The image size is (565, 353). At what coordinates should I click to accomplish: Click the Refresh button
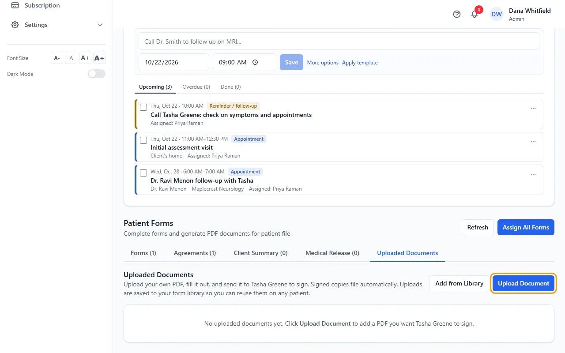[478, 227]
